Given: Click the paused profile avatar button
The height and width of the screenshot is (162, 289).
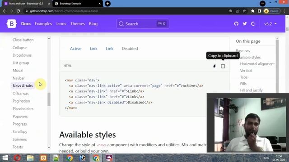Looking at the screenshot, I should click(x=272, y=11).
